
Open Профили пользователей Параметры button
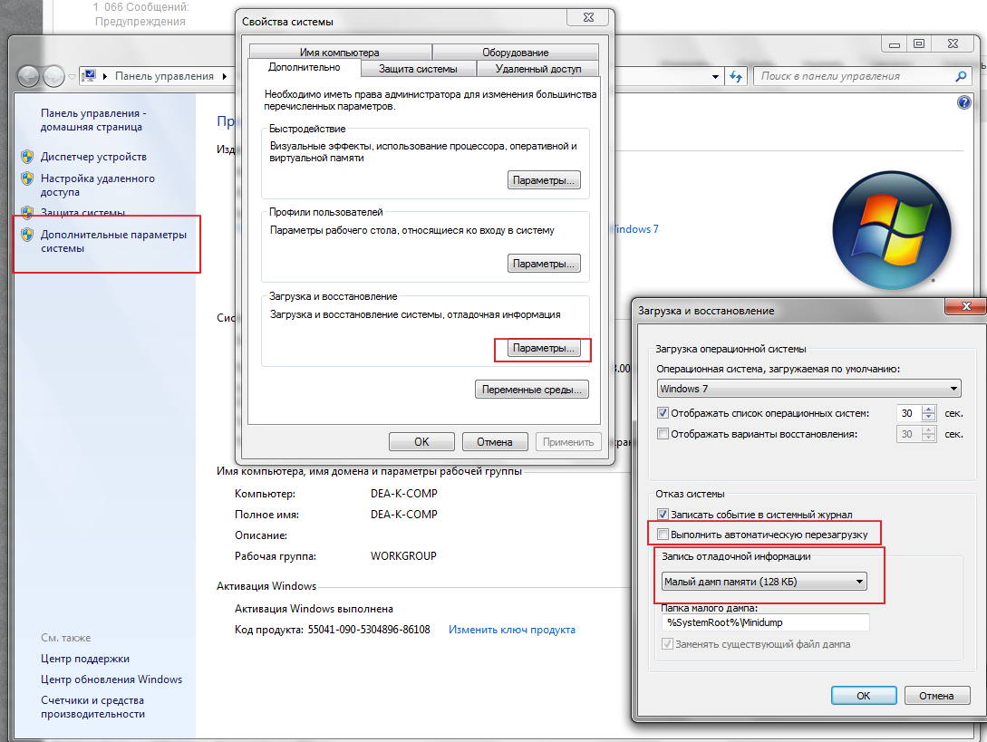[544, 264]
